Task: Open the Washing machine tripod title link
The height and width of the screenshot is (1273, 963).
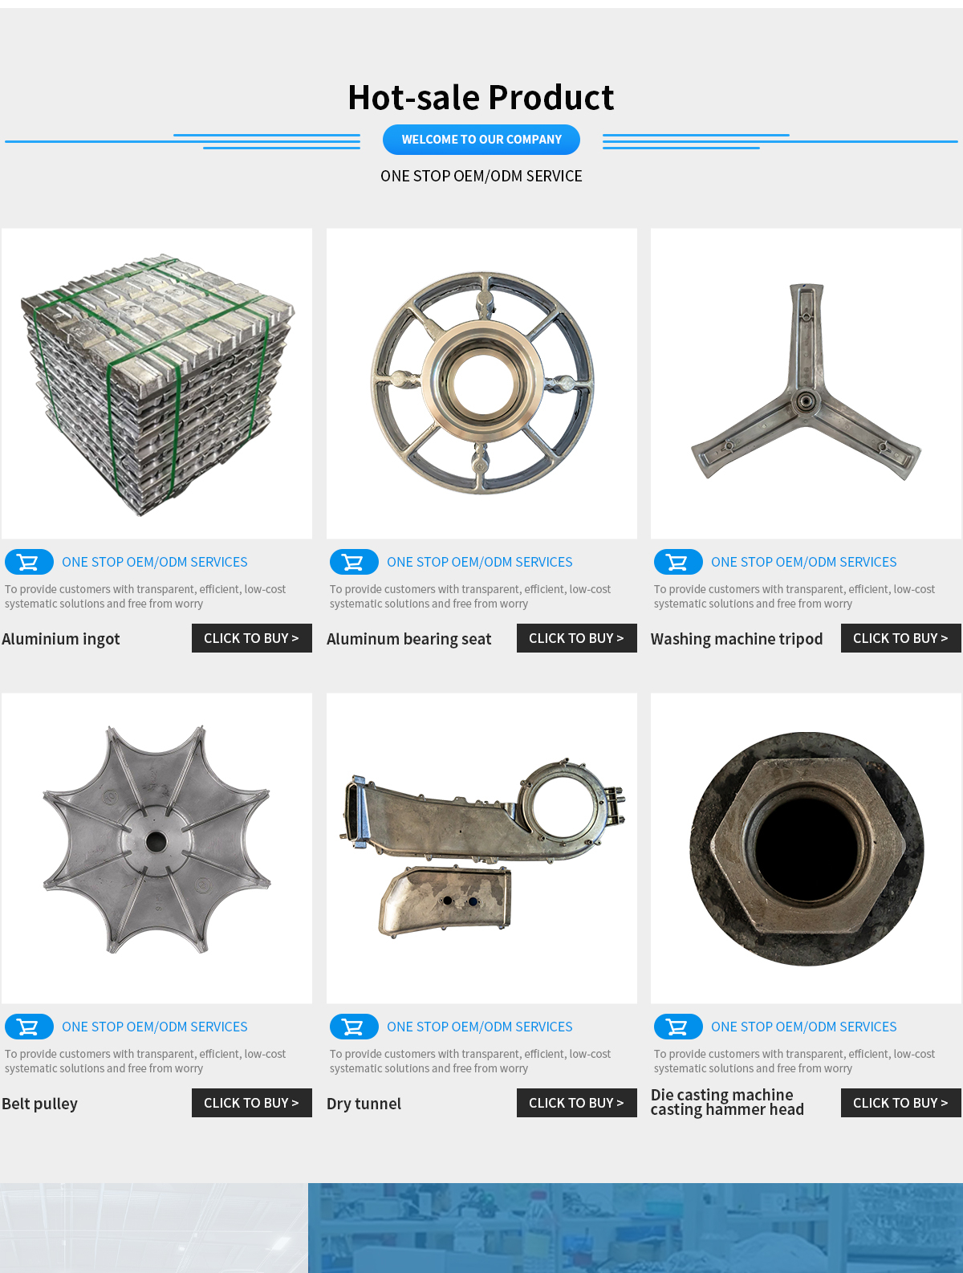Action: coord(737,639)
